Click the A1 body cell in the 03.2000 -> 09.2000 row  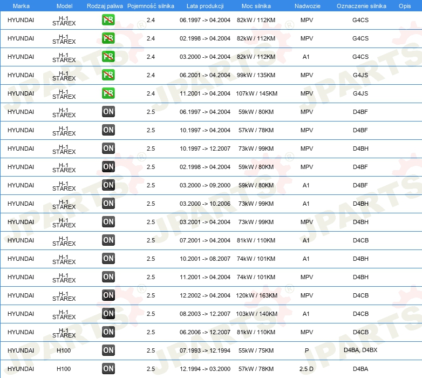306,185
